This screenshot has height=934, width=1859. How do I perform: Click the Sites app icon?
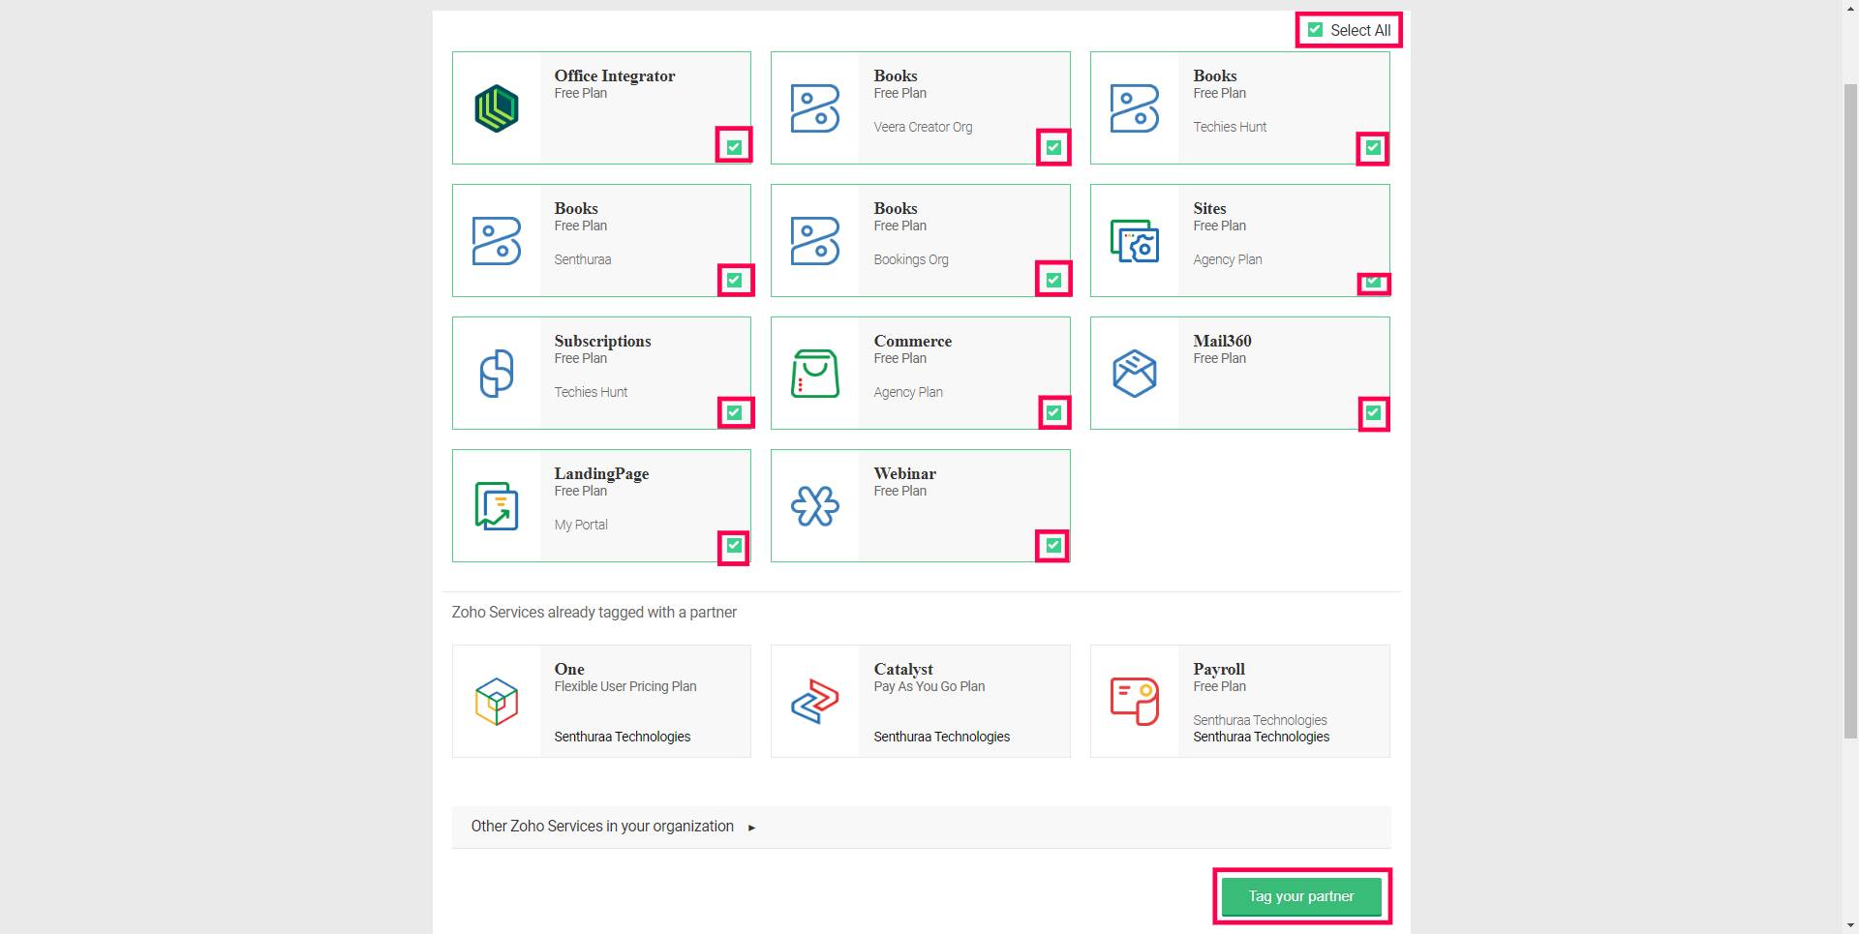pyautogui.click(x=1135, y=241)
